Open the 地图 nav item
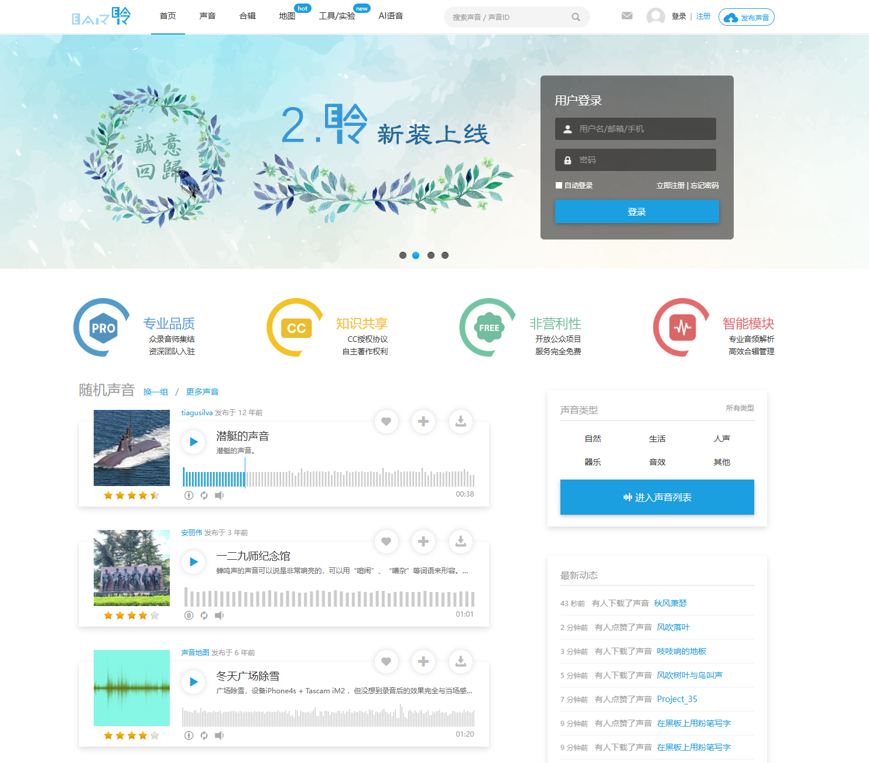Viewport: 869px width, 763px height. (287, 16)
